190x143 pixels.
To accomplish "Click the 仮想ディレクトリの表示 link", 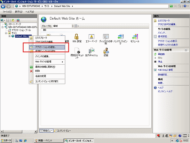I will [168, 45].
